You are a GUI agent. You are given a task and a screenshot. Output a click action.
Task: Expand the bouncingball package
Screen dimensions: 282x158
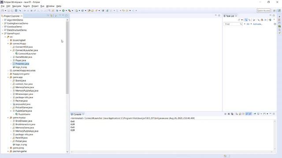tap(8, 40)
